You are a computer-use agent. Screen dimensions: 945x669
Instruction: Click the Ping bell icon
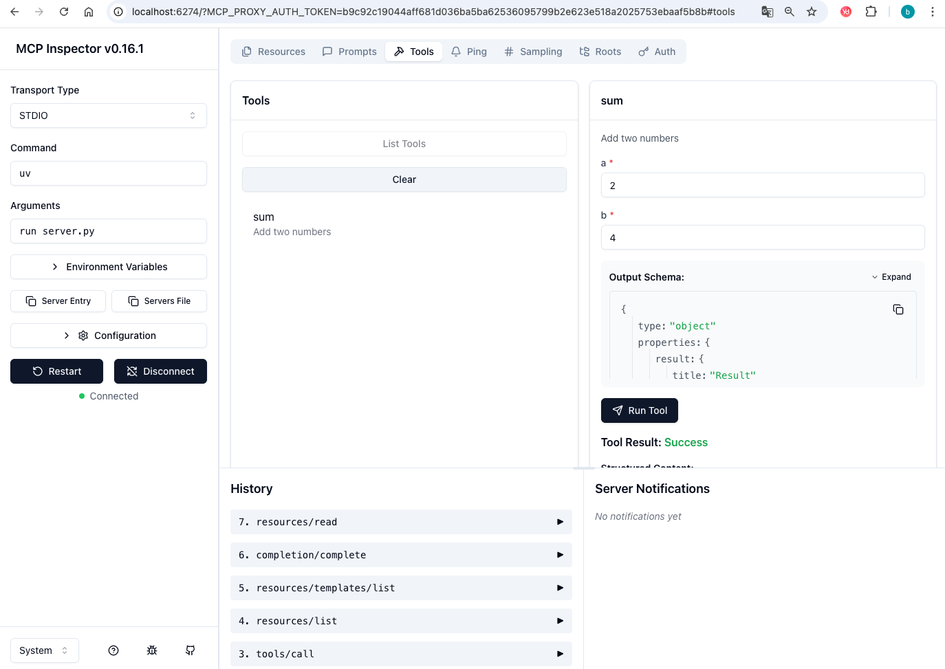tap(455, 51)
